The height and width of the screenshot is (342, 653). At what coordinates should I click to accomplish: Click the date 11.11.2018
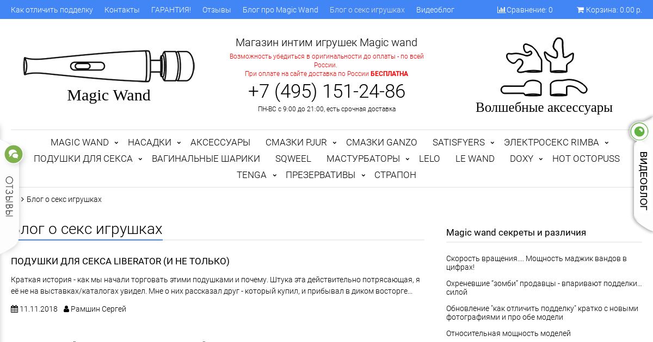click(x=39, y=309)
